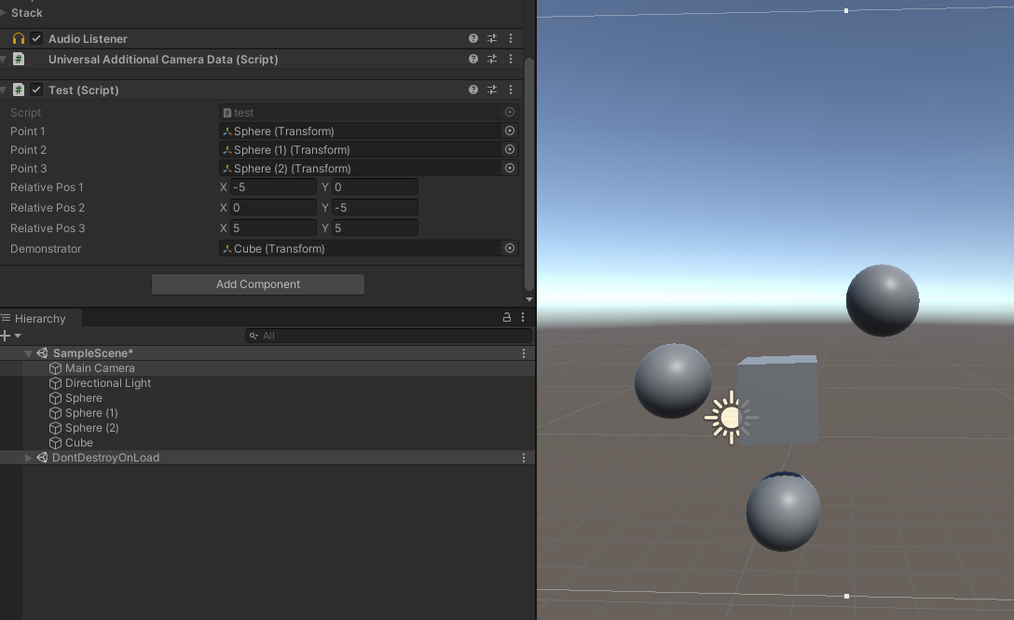Click Relative Pos 2 Y value field

tap(375, 208)
